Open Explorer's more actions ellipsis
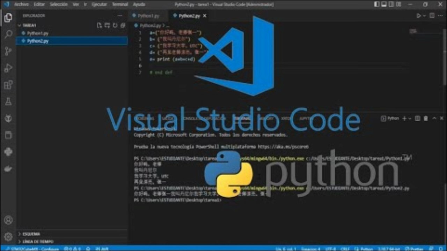447x251 pixels. [x=120, y=16]
